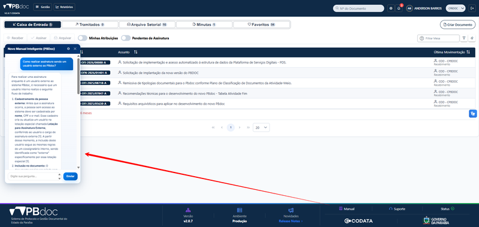The image size is (479, 227).
Task: Open rows-per-page dropdown showing 20
Action: [x=261, y=128]
